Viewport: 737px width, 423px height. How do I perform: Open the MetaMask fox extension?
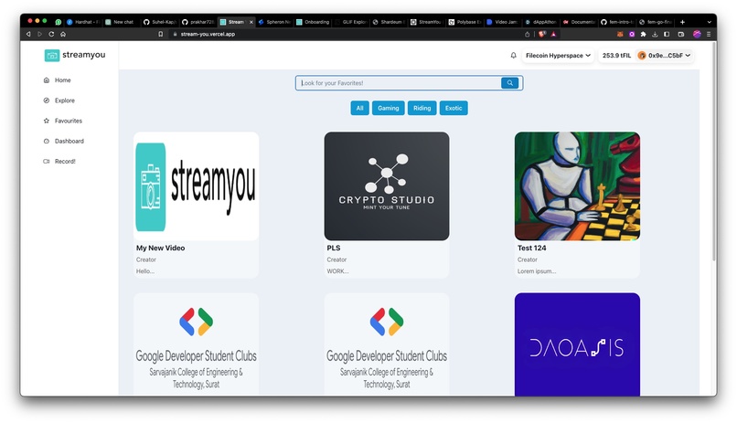620,34
